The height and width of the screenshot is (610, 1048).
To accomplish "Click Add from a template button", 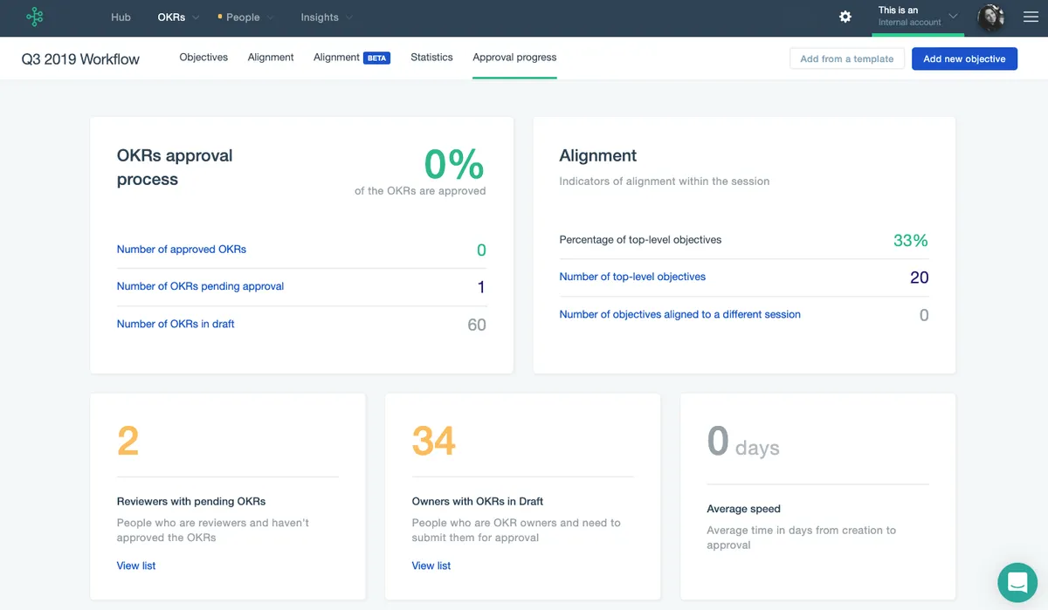I will 846,58.
